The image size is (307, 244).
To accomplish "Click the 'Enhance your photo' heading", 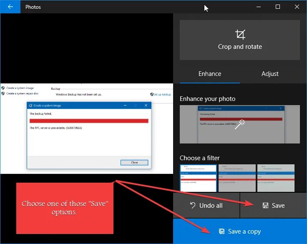I will pos(207,99).
